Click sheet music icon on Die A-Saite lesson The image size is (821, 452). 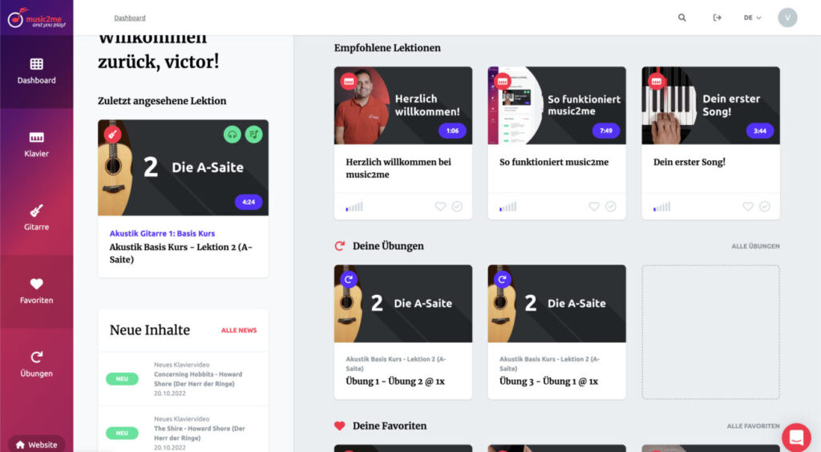pyautogui.click(x=254, y=135)
